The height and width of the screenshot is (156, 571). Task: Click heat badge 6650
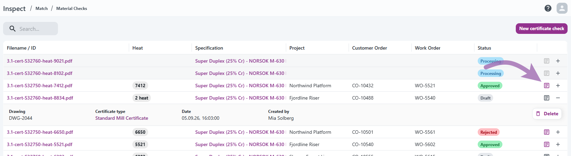point(140,132)
